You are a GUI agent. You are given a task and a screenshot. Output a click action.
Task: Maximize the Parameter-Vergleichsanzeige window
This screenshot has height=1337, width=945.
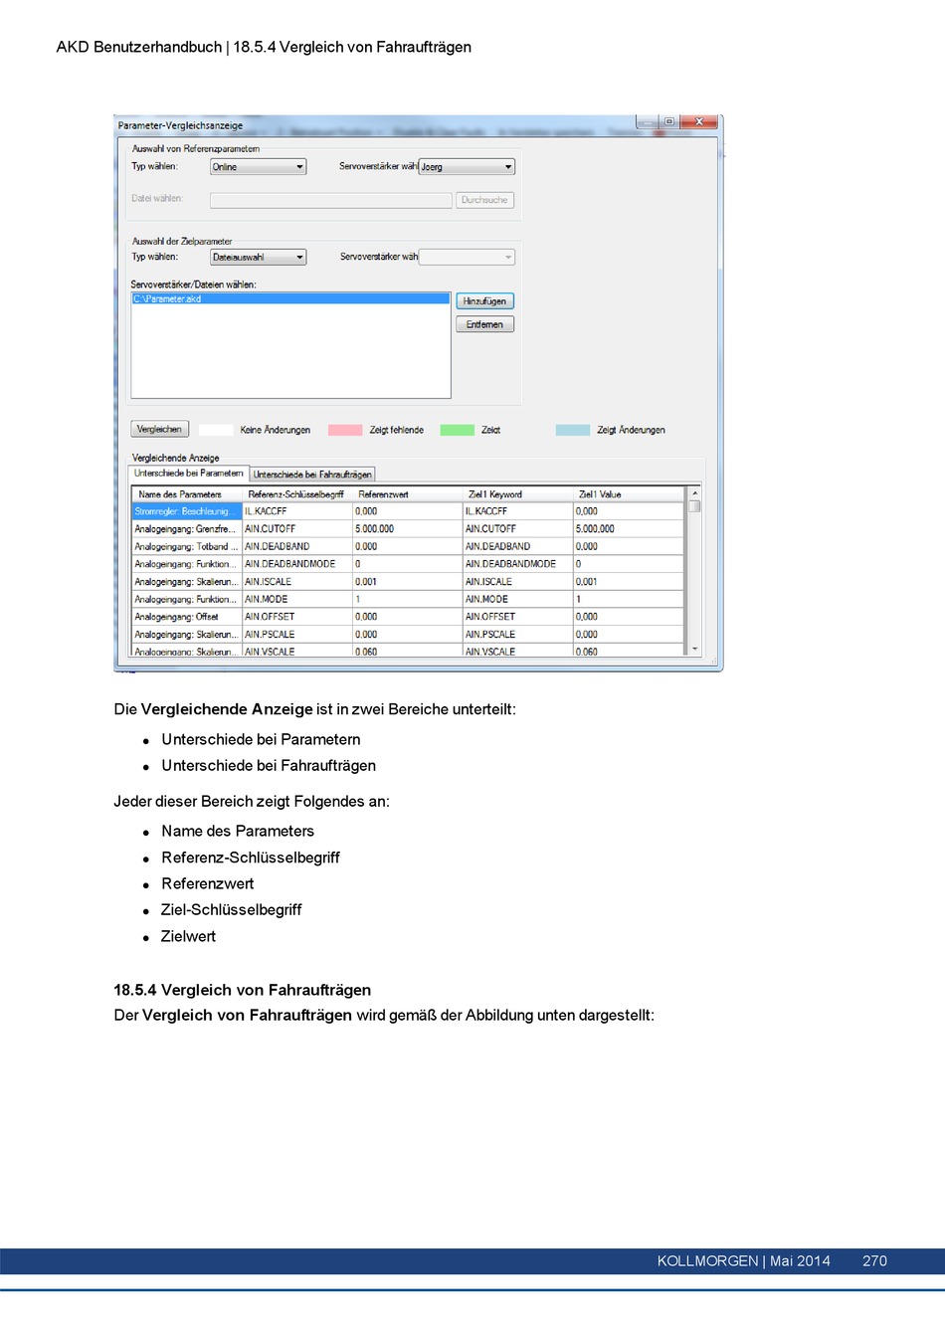click(x=669, y=121)
